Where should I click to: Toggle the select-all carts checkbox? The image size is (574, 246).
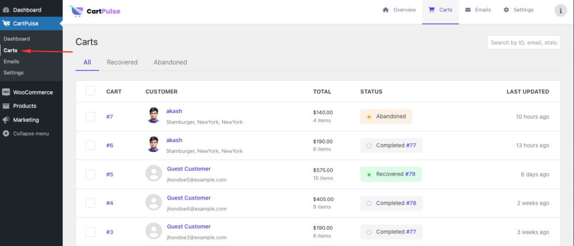click(x=90, y=91)
